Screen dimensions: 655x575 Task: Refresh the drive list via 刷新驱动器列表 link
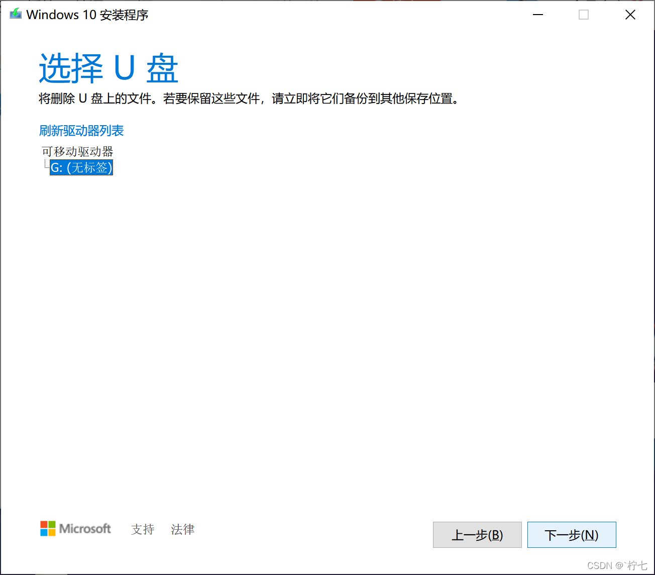(x=81, y=131)
